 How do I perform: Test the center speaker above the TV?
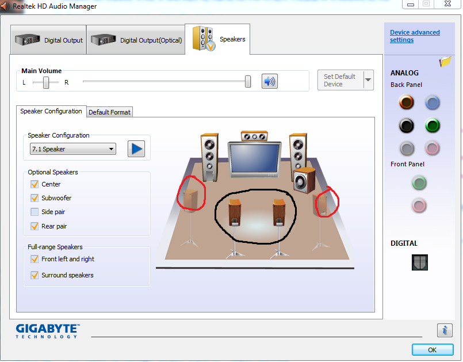point(254,136)
